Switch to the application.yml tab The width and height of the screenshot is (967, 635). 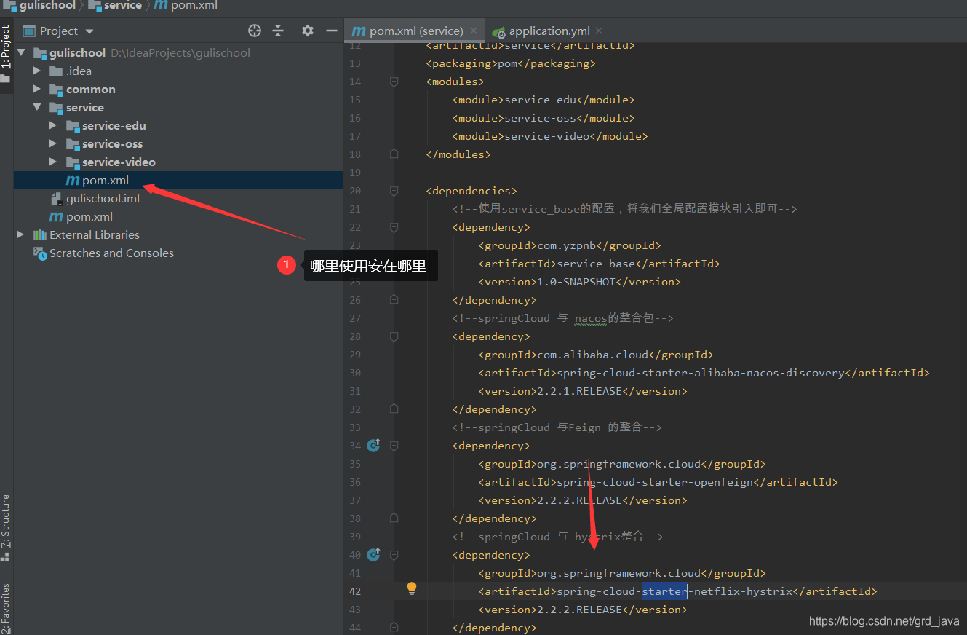(x=549, y=31)
